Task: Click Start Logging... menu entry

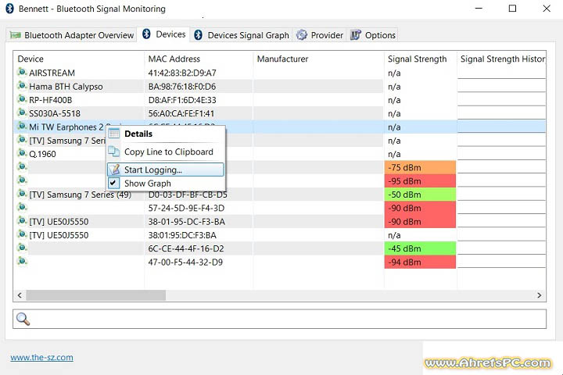Action: point(166,170)
